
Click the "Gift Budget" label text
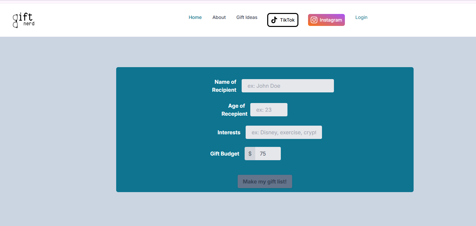point(225,154)
